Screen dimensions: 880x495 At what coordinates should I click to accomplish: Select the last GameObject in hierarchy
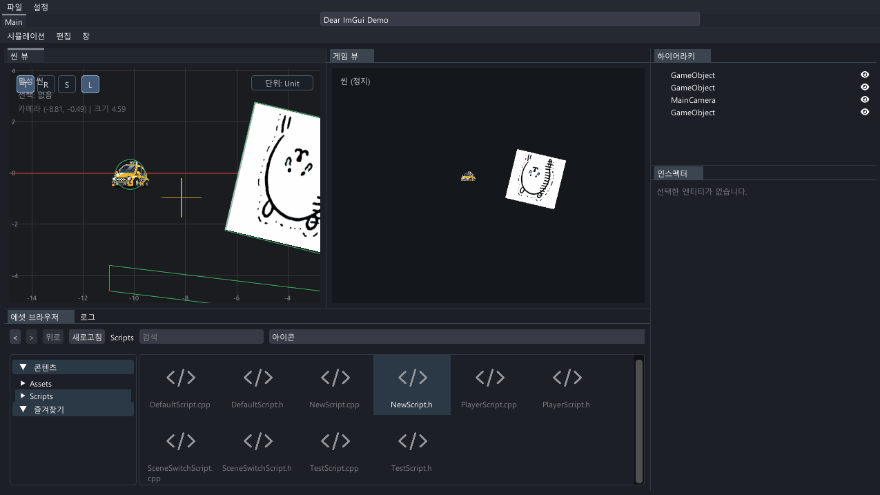[693, 113]
